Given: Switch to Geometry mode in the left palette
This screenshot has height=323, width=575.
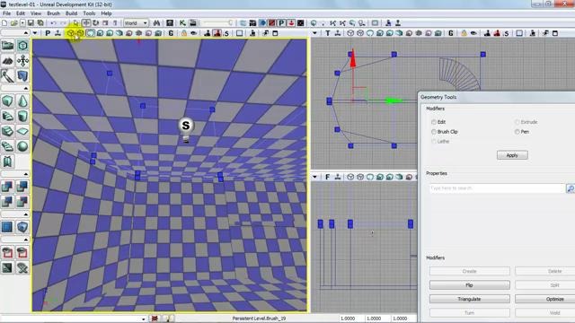Looking at the screenshot, I should pos(22,46).
